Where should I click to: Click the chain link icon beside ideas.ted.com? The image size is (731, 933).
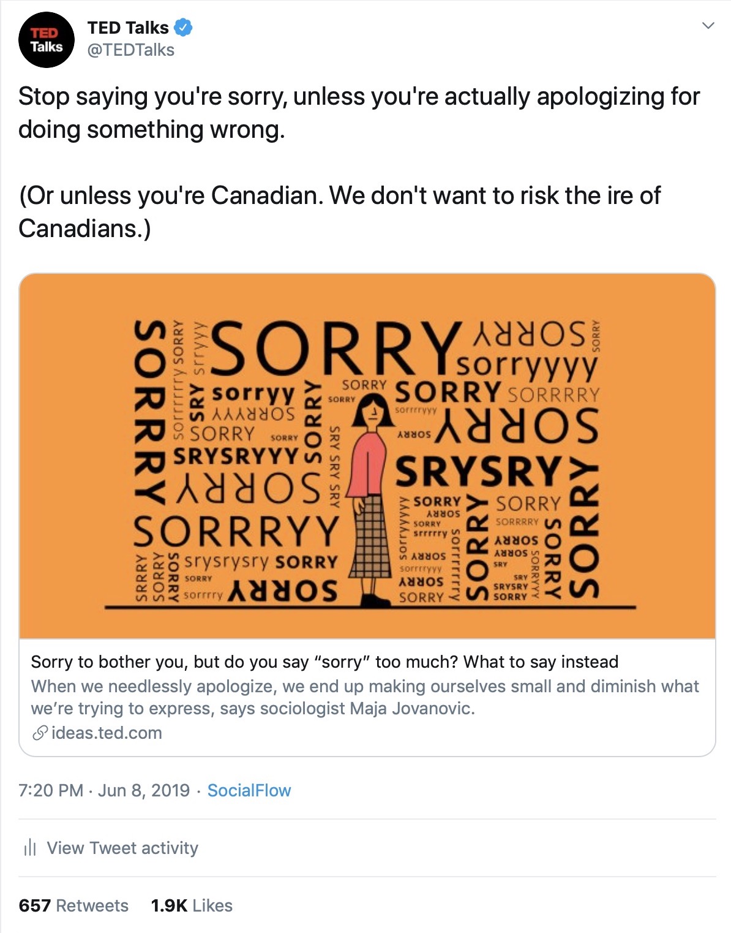(40, 733)
